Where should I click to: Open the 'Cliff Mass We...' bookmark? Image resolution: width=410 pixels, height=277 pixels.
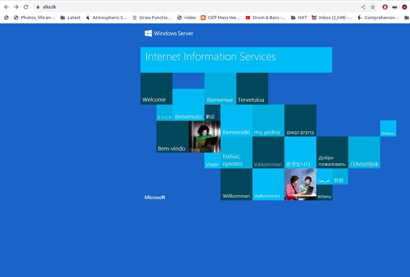click(x=221, y=17)
